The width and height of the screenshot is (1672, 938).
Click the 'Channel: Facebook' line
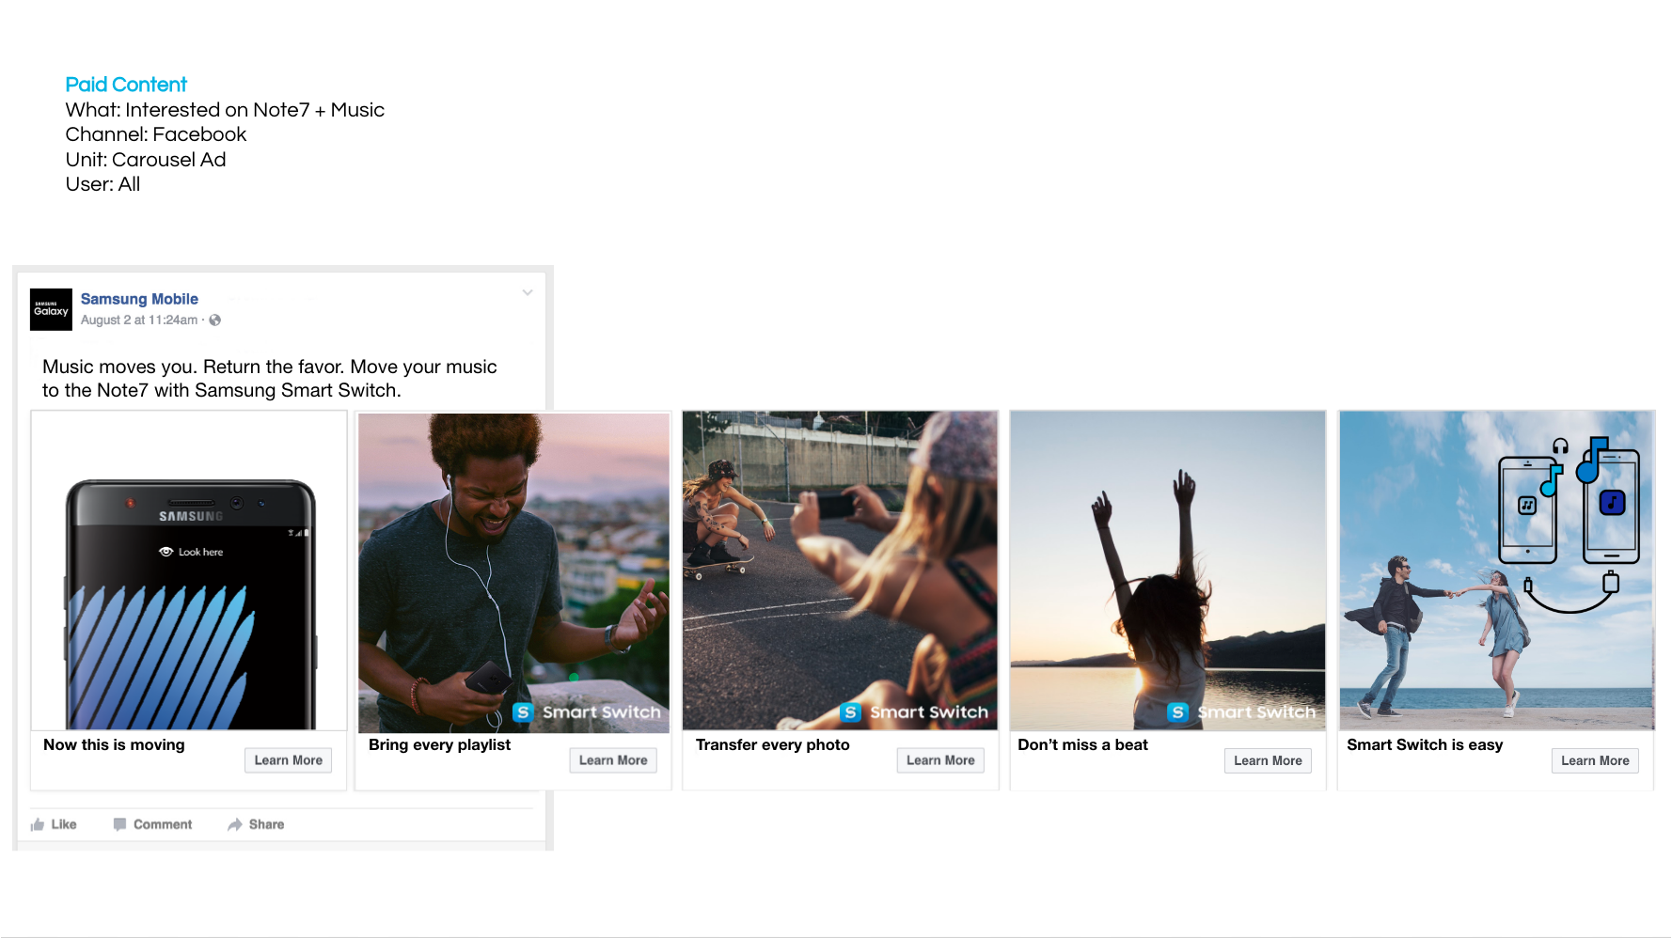[156, 134]
